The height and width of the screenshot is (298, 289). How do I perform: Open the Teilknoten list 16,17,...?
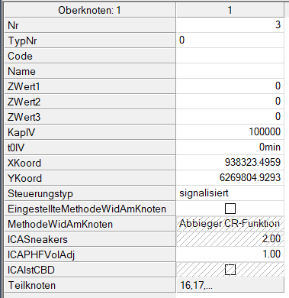(230, 285)
